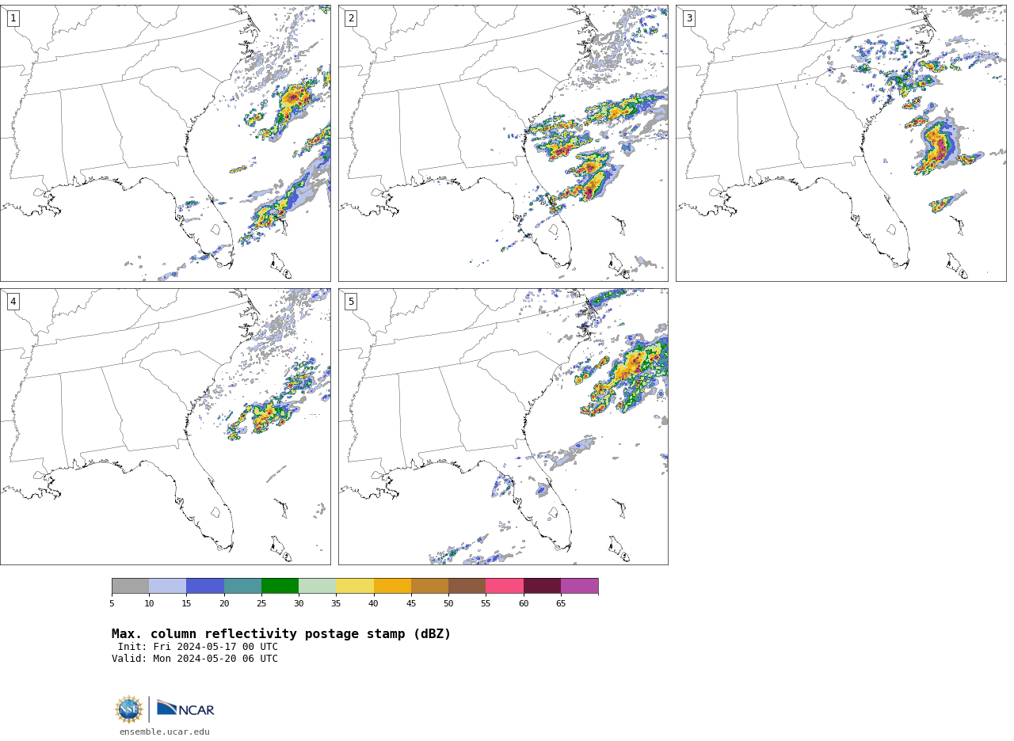Click the Max. column reflectivity title
This screenshot has height=741, width=1014.
(281, 634)
